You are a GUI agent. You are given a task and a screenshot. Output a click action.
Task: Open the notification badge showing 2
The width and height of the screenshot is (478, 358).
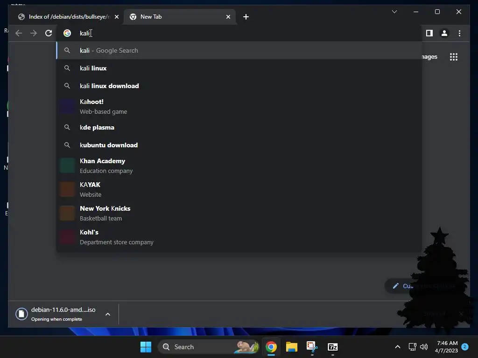click(465, 346)
